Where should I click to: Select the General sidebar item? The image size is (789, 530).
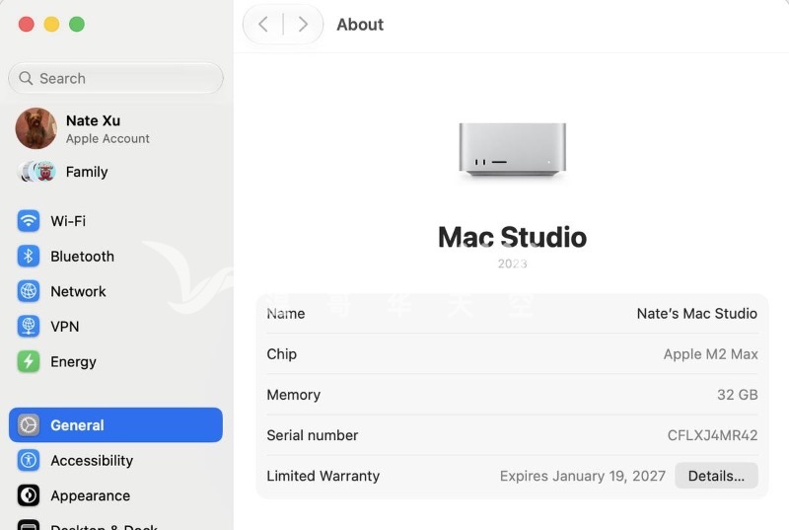[x=115, y=425]
